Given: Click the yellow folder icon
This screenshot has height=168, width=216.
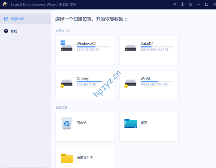Looking at the screenshot, I should click(x=67, y=158).
